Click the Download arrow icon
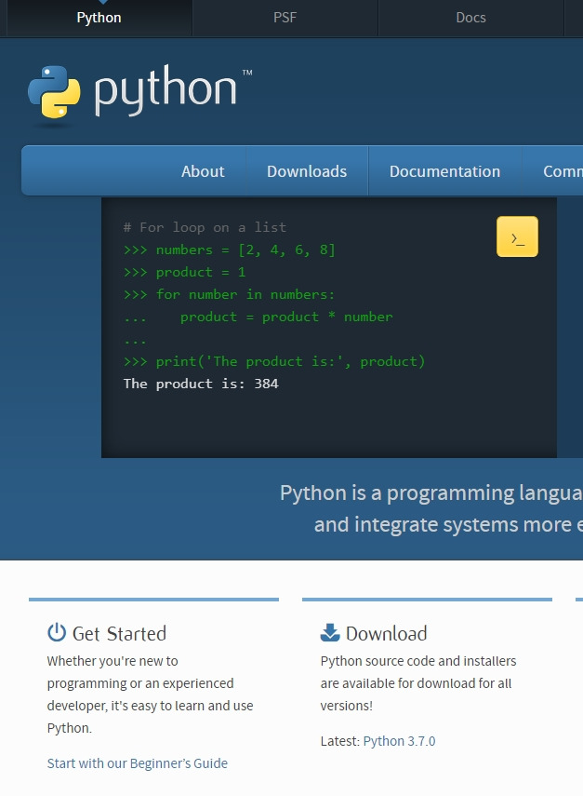The image size is (583, 796). (330, 632)
